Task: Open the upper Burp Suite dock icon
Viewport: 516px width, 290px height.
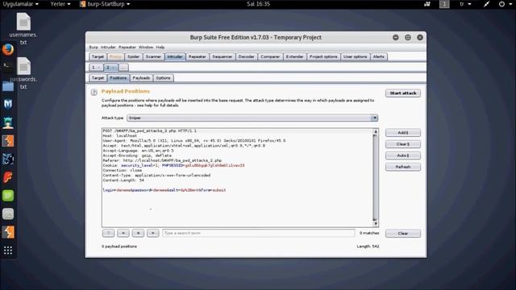Action: tap(8, 141)
